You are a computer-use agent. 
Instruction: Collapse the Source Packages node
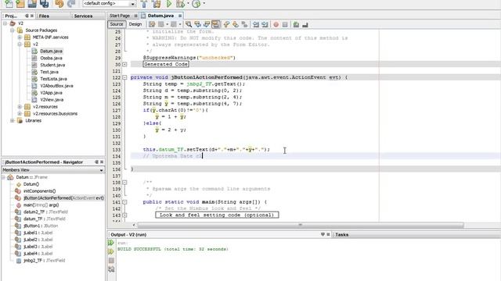pos(13,30)
